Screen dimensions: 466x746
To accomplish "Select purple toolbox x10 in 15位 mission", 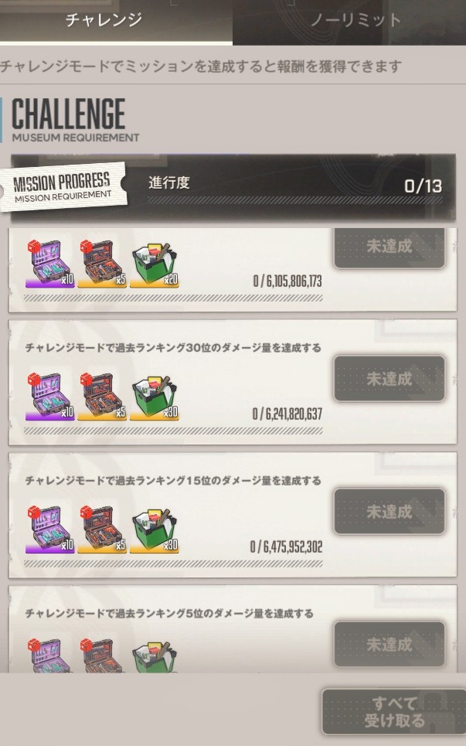I will (x=50, y=529).
